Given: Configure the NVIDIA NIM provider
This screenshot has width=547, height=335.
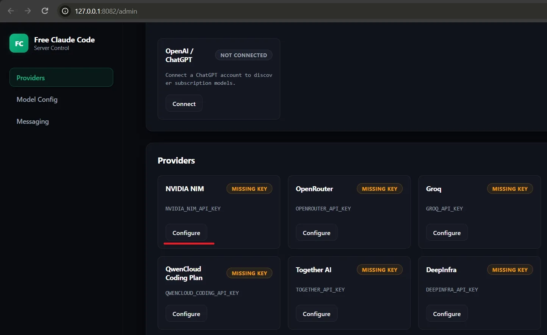Looking at the screenshot, I should coord(186,233).
